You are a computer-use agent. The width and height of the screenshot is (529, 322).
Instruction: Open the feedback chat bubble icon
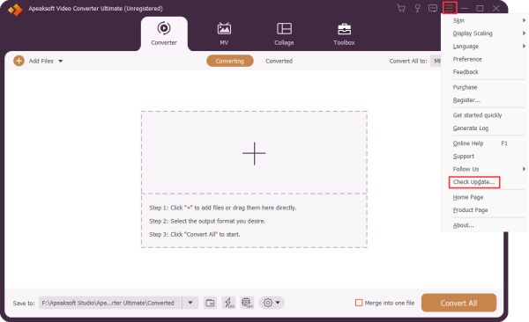click(x=433, y=8)
